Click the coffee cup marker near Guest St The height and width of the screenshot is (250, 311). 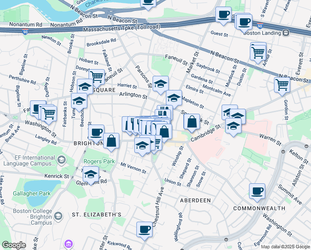coord(223,15)
